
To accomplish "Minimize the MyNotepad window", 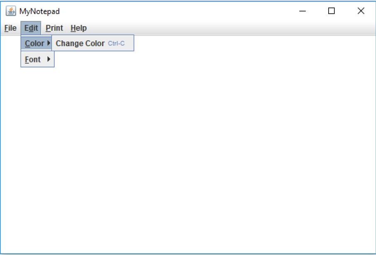I will tap(301, 11).
